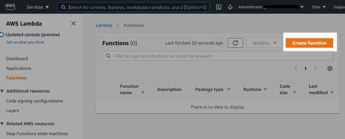Change region from Ohio dropdown
This screenshot has height=139, width=345.
319,7
